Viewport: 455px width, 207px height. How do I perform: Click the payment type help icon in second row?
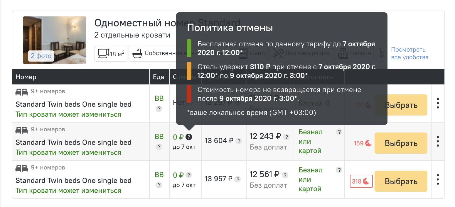click(x=339, y=132)
